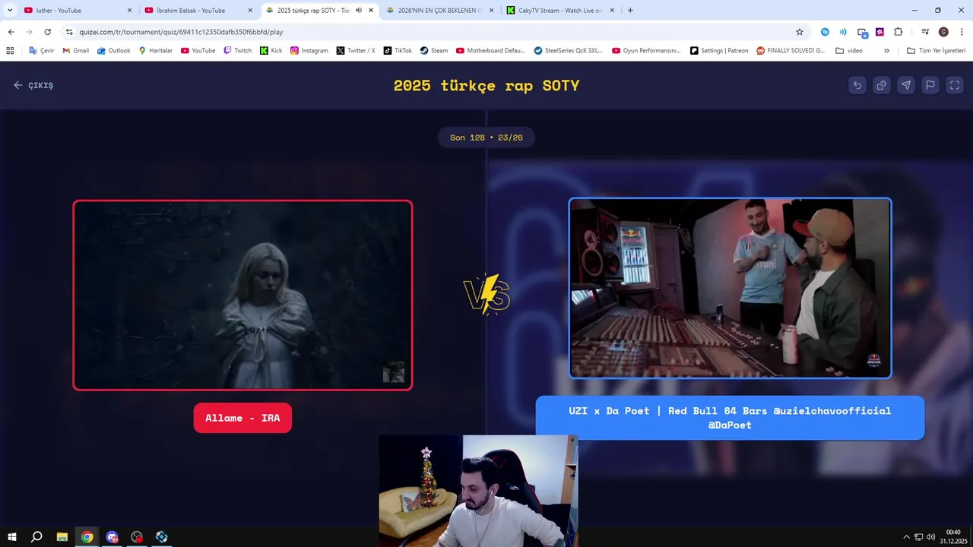Open the Instagram bookmark
Image resolution: width=973 pixels, height=547 pixels.
(309, 51)
